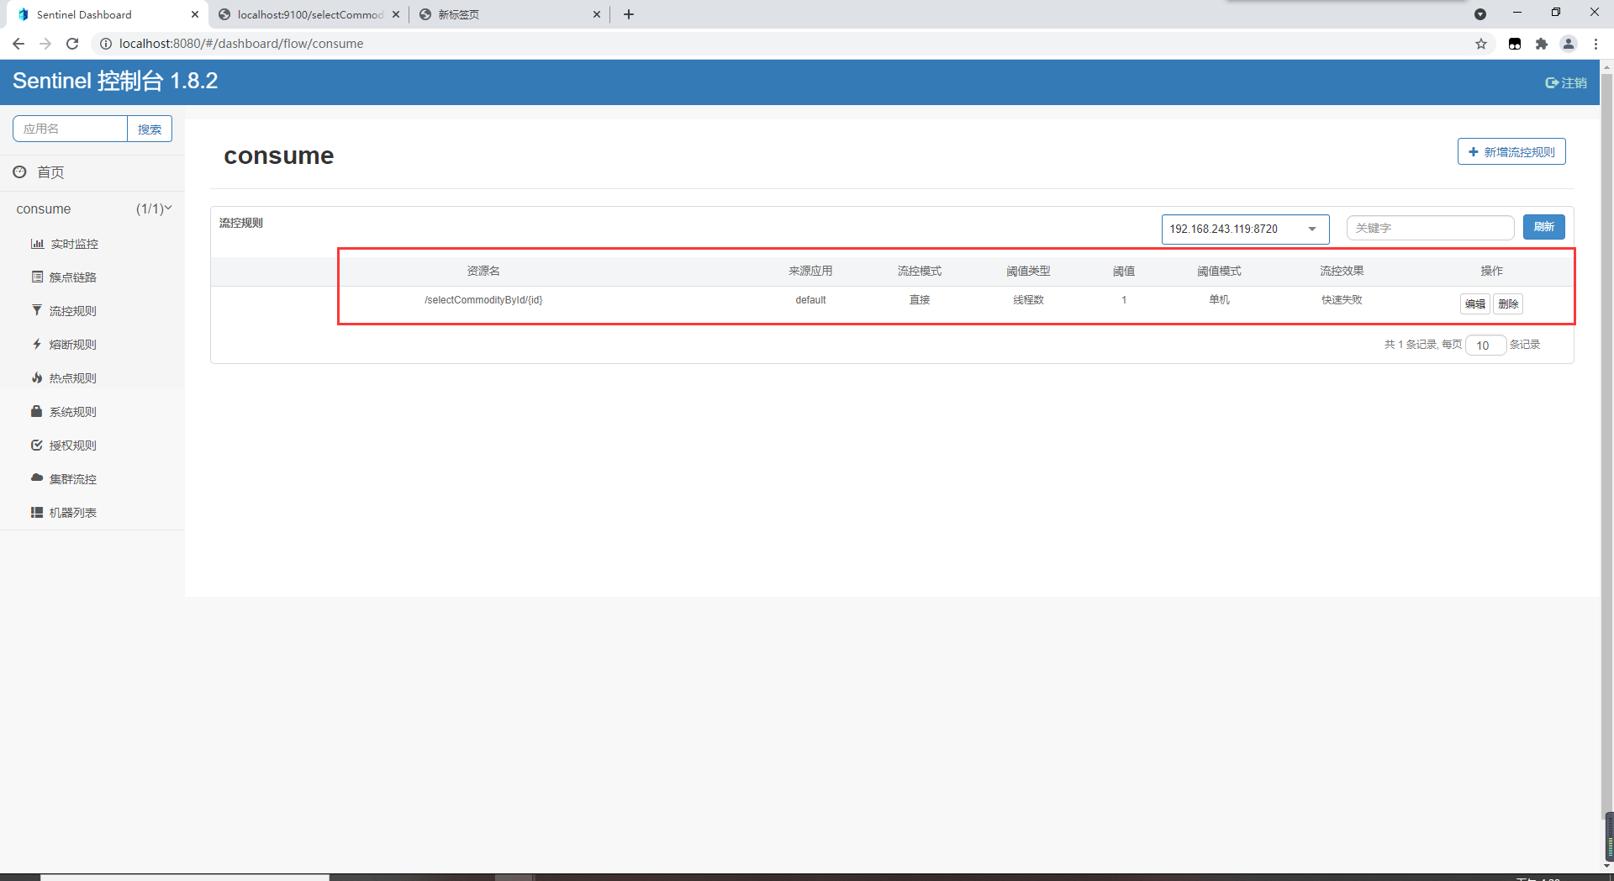Click the 刷新 refresh button
This screenshot has height=881, width=1614.
(x=1543, y=227)
